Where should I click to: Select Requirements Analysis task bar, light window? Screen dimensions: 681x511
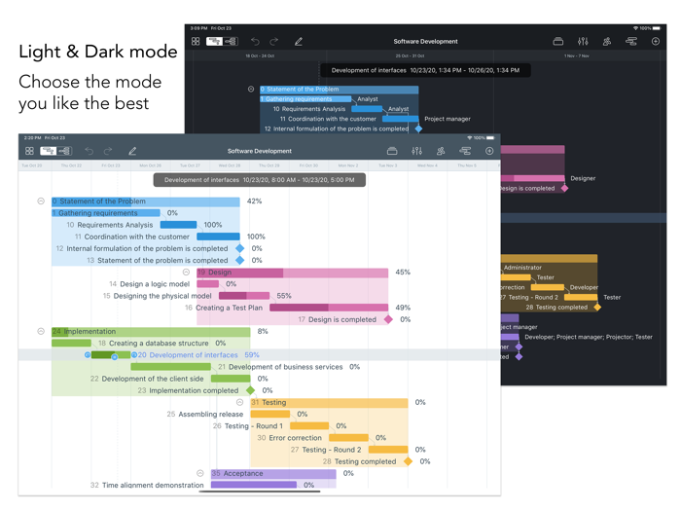pyautogui.click(x=178, y=225)
